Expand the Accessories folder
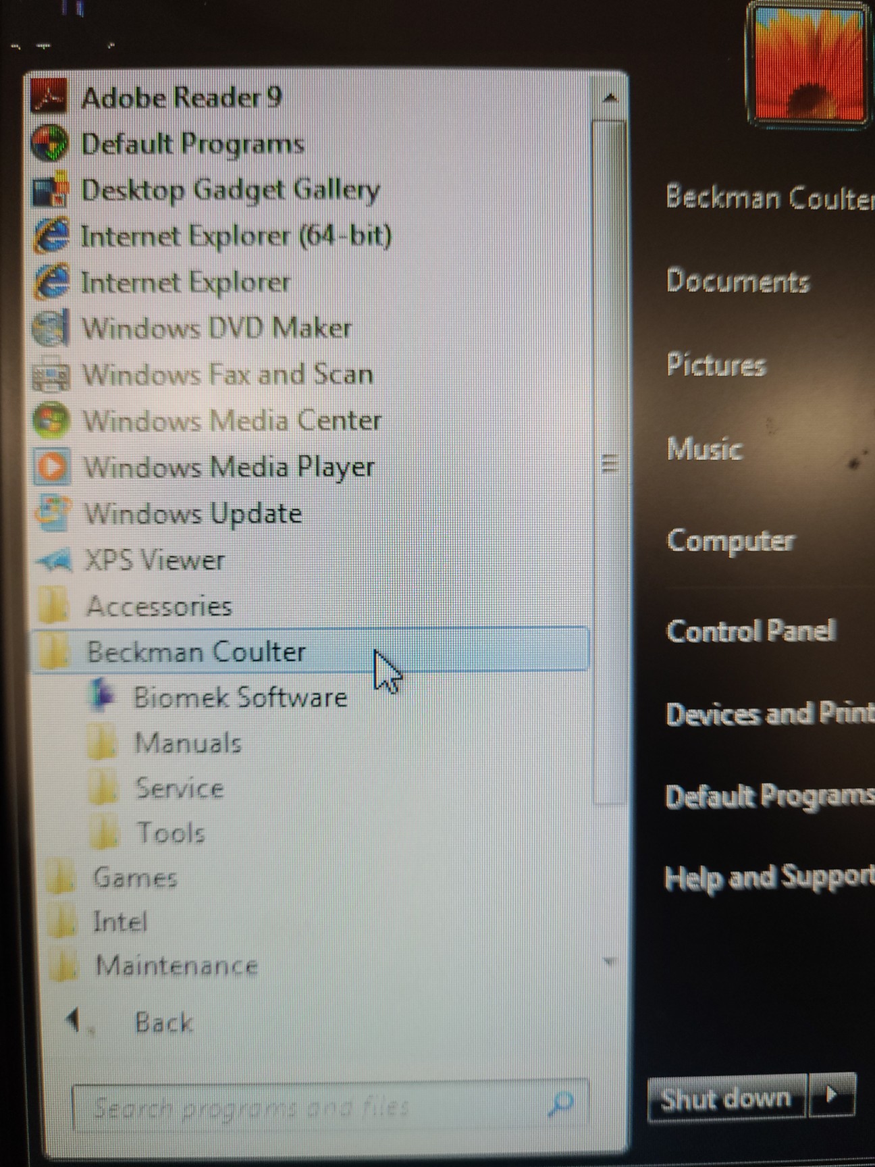 (x=159, y=606)
